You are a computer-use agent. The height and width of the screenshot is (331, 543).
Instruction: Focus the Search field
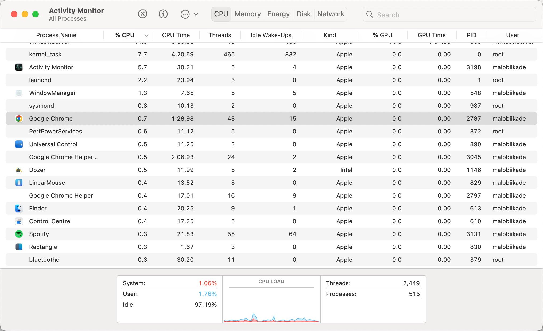(449, 14)
